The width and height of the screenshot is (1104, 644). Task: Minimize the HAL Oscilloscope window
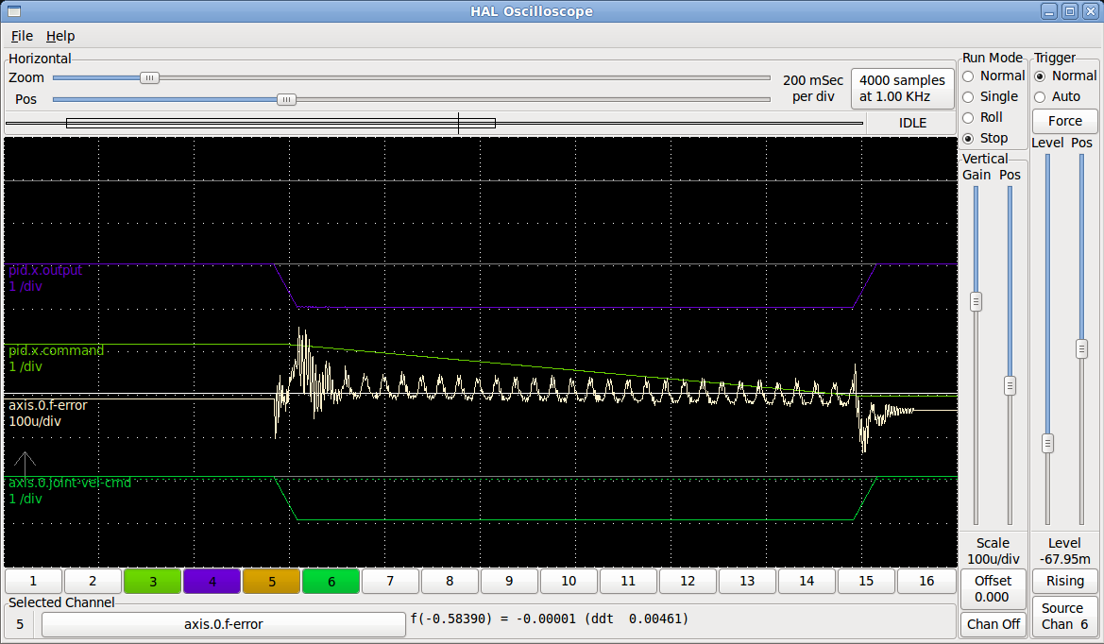point(1049,11)
